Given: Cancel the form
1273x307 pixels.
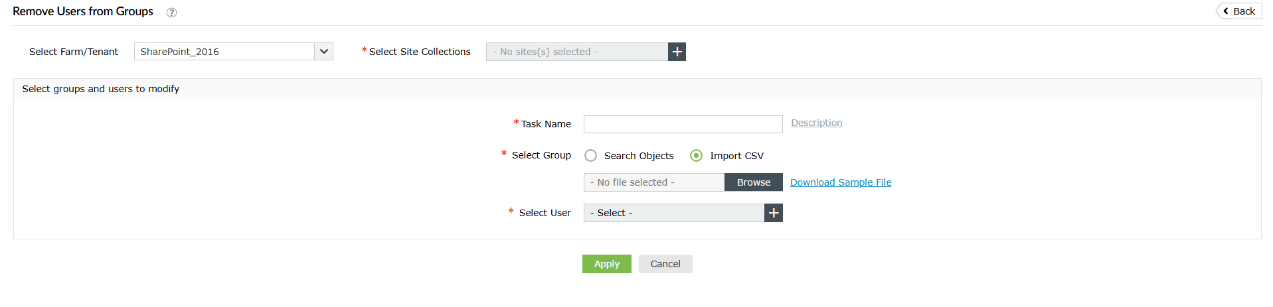Looking at the screenshot, I should click(x=665, y=264).
